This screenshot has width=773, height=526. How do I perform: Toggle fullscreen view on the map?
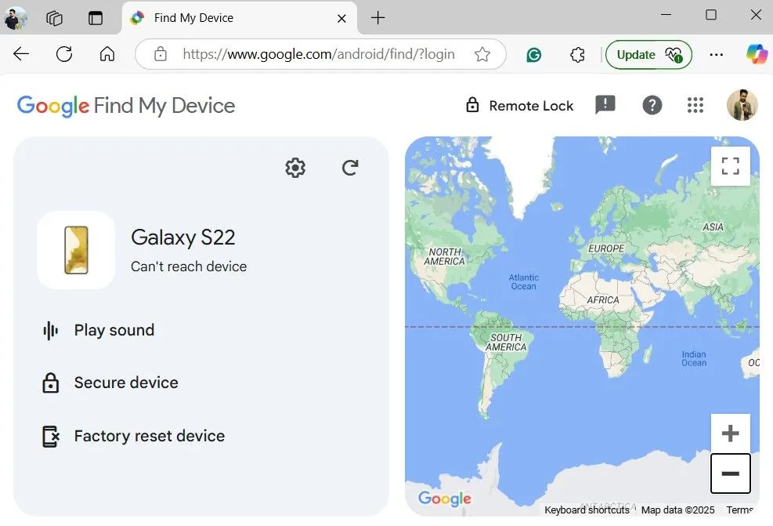(730, 165)
